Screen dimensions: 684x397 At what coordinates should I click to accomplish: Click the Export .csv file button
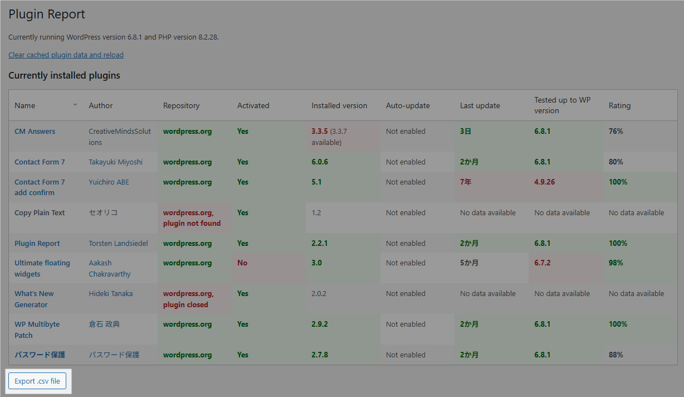point(37,381)
